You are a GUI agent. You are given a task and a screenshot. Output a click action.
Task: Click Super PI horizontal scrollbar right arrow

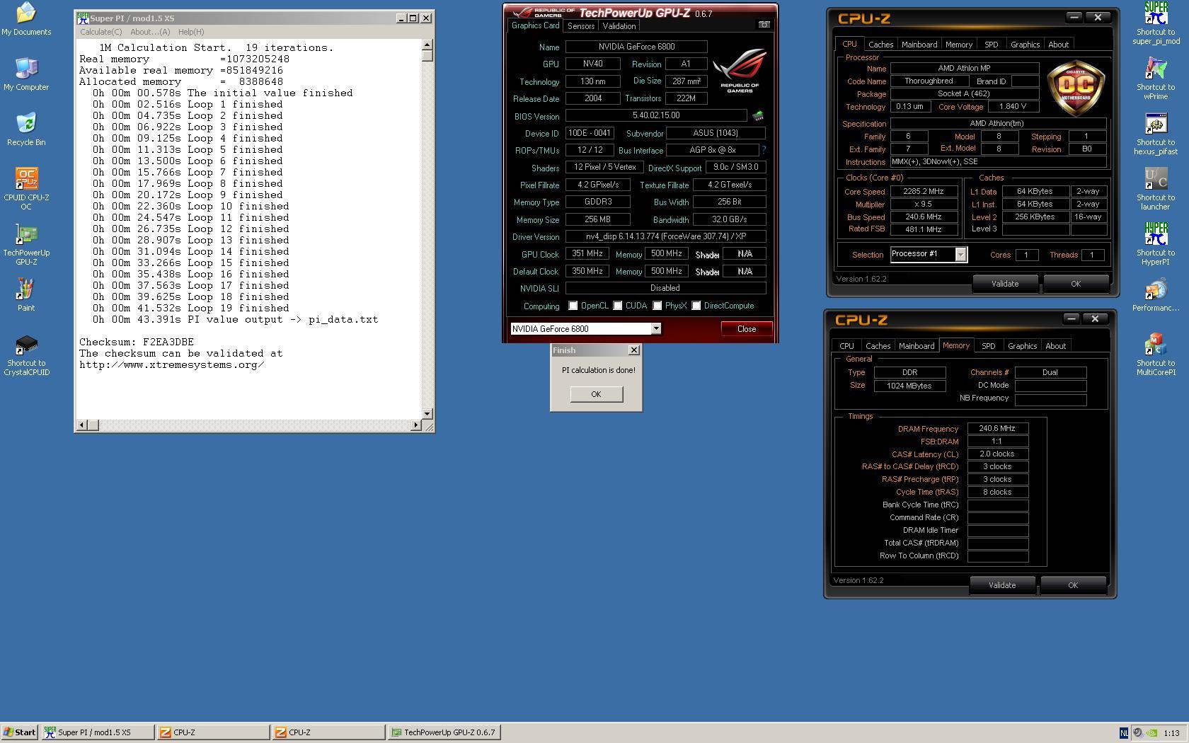[x=415, y=425]
